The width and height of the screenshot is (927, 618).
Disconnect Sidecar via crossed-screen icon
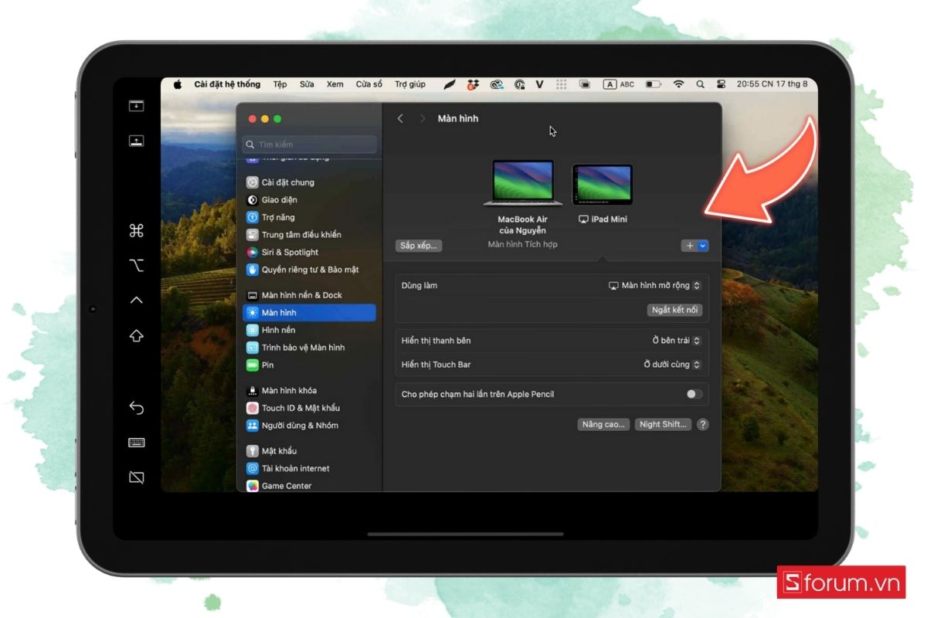[137, 477]
